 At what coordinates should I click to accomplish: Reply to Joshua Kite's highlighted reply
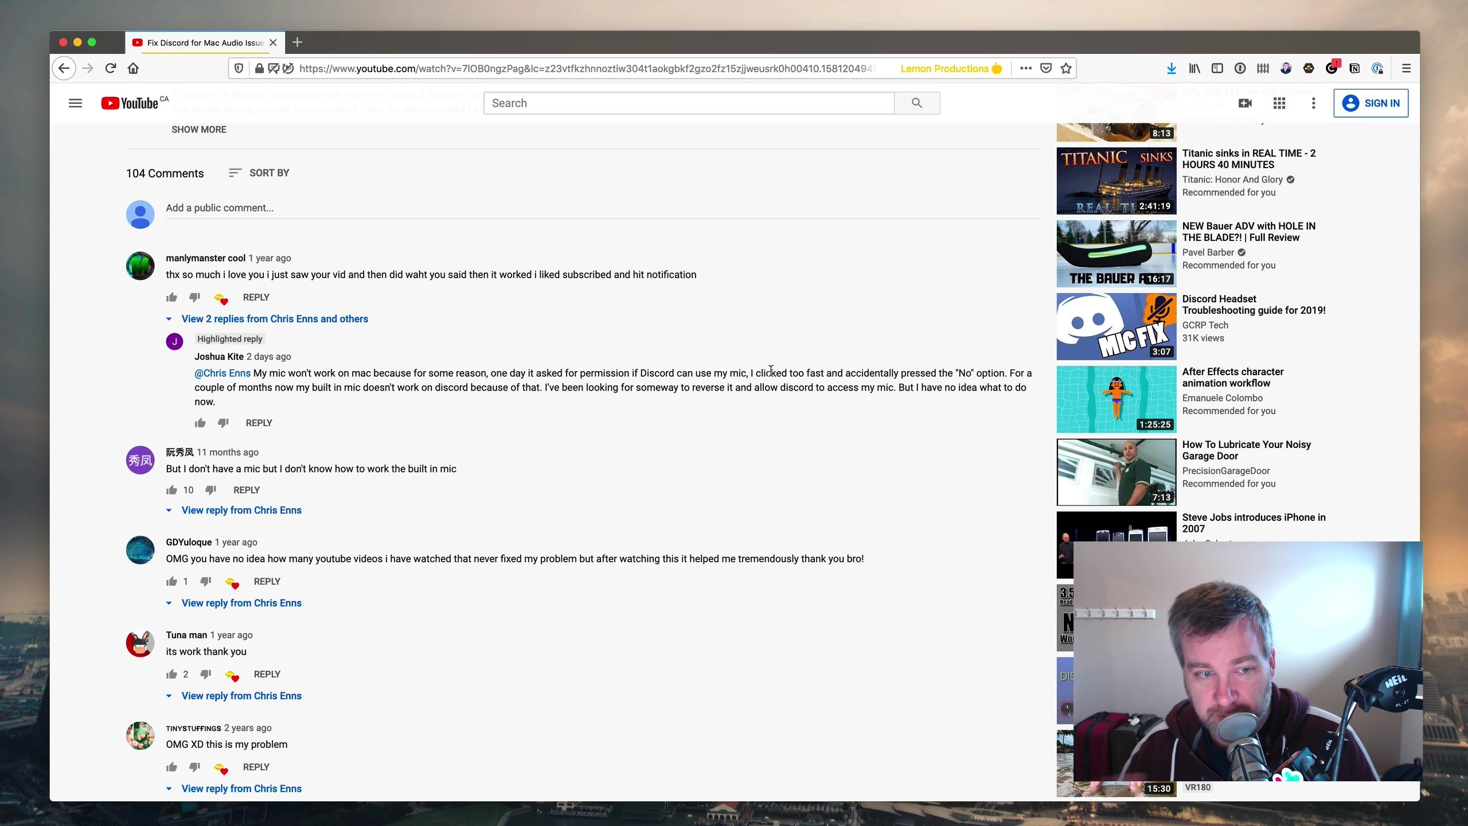coord(259,423)
